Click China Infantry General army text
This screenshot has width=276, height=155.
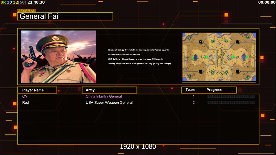click(104, 96)
